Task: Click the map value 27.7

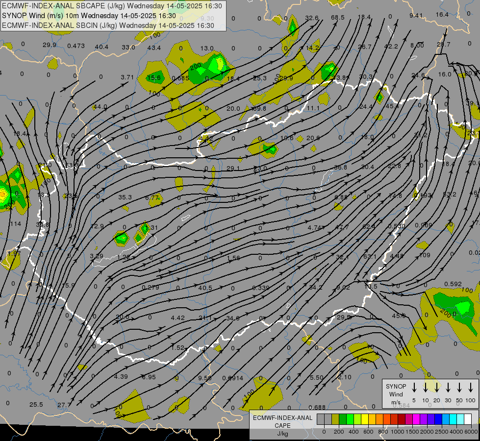Action: (x=64, y=405)
